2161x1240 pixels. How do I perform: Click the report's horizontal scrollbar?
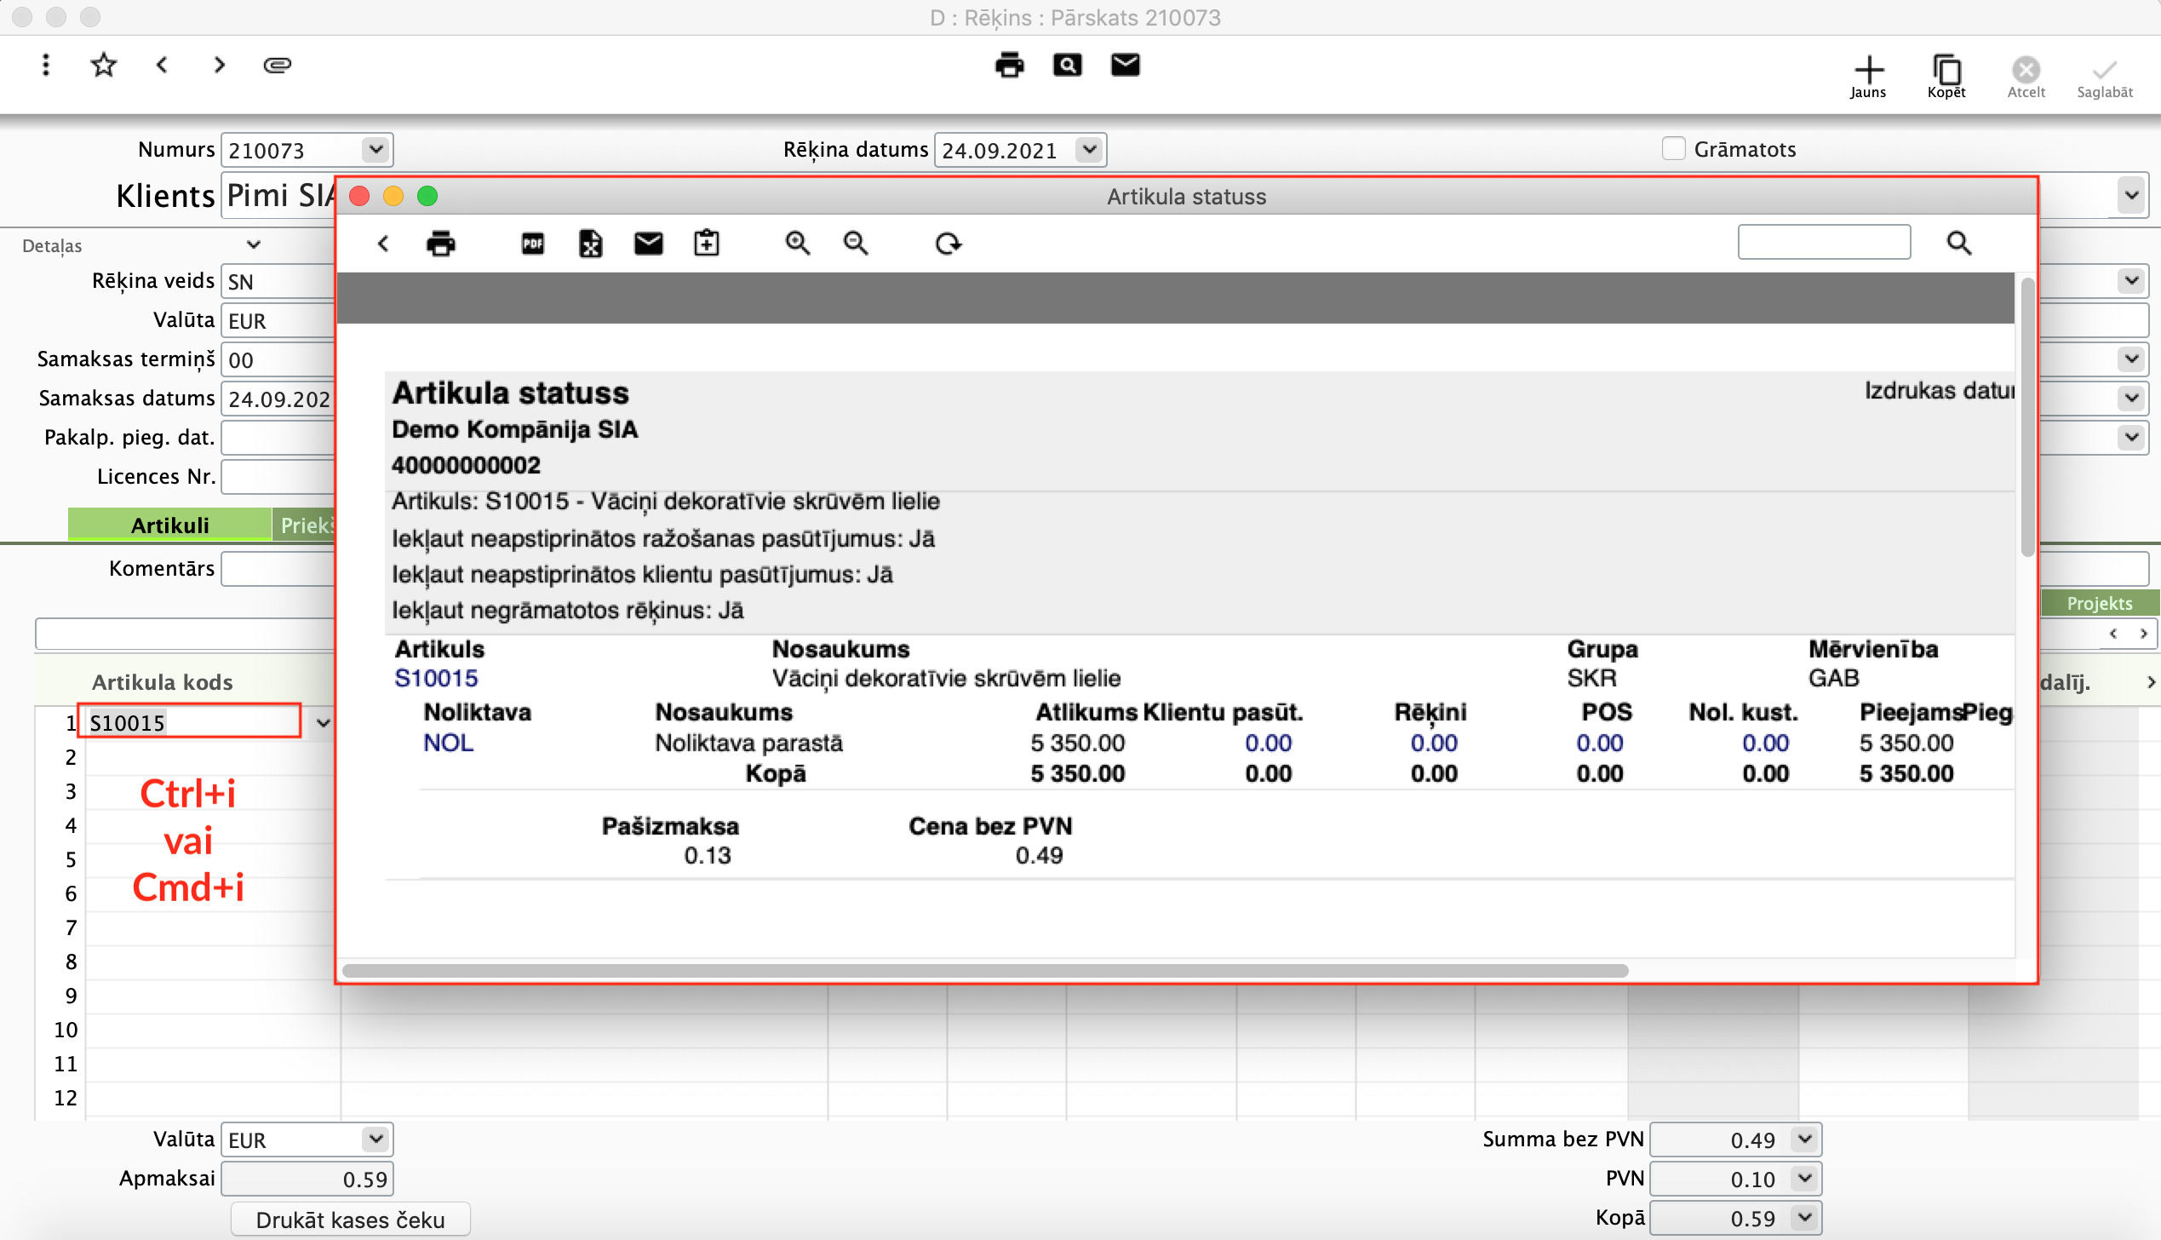coord(984,971)
